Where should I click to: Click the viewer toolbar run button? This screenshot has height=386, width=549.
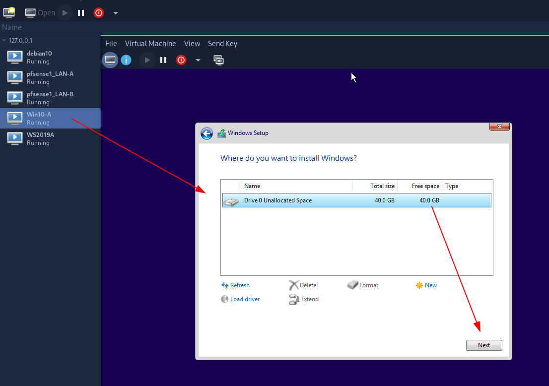(147, 60)
